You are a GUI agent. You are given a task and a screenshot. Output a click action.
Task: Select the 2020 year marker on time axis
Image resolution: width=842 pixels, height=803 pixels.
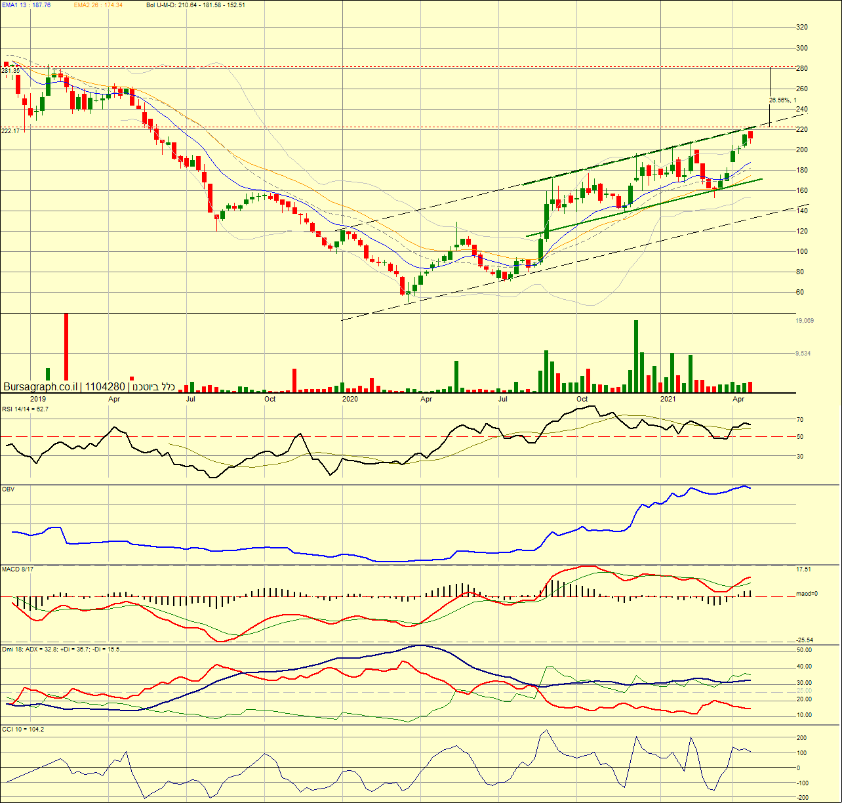point(350,399)
